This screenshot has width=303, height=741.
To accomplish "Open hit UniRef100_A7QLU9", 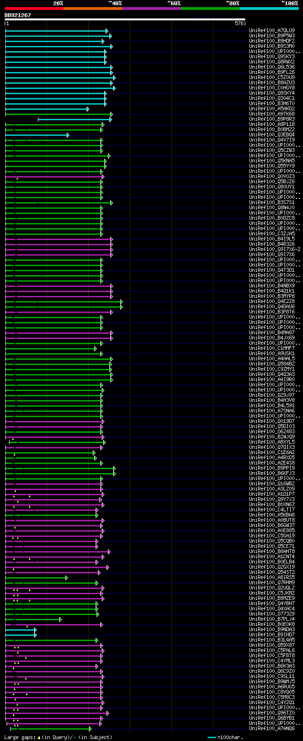I will [272, 30].
